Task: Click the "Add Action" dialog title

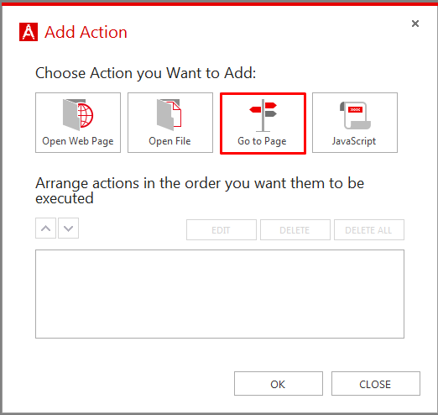Action: pyautogui.click(x=86, y=32)
